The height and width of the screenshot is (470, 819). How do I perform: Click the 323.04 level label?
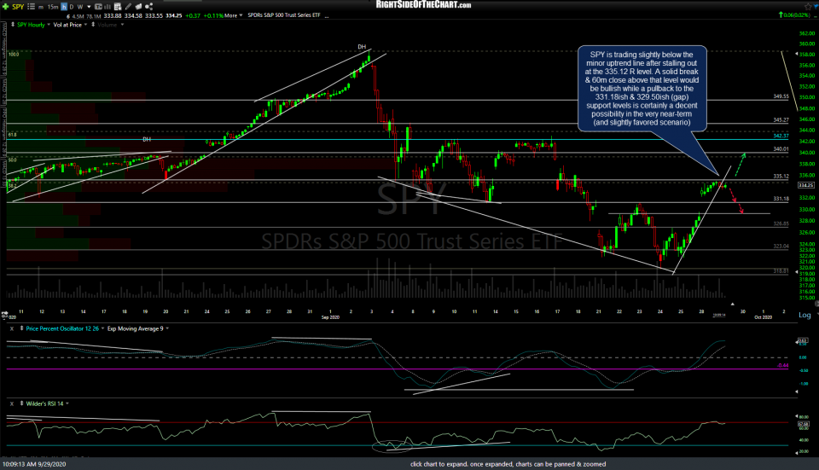(781, 247)
